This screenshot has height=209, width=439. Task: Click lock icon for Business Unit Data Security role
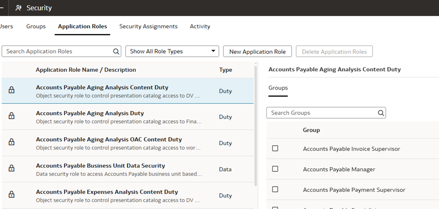tap(12, 169)
